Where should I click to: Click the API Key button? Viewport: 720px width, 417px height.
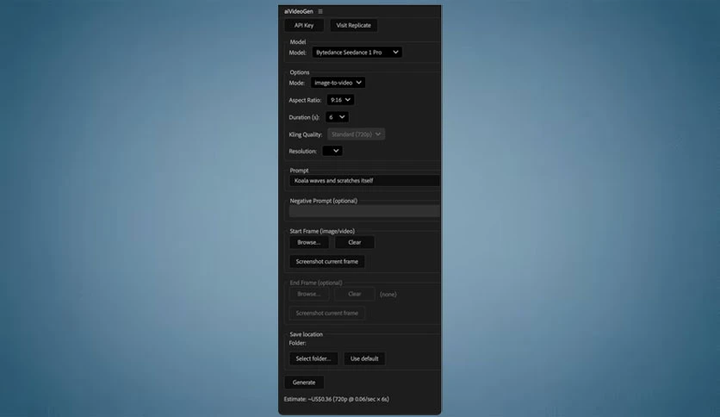click(304, 25)
